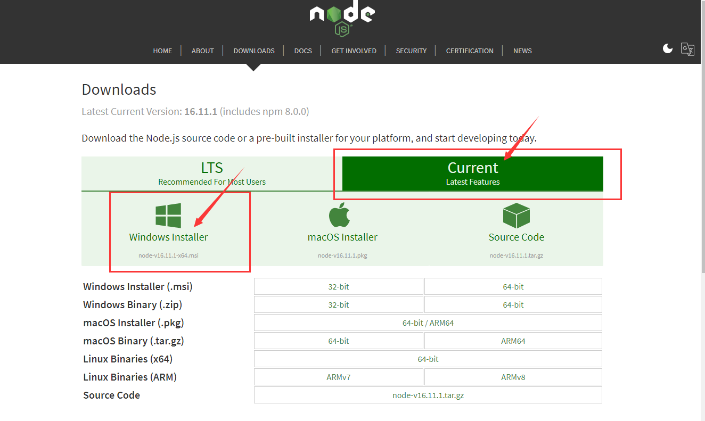The height and width of the screenshot is (421, 705).
Task: Click the Apple macOS logo icon
Action: pos(340,215)
